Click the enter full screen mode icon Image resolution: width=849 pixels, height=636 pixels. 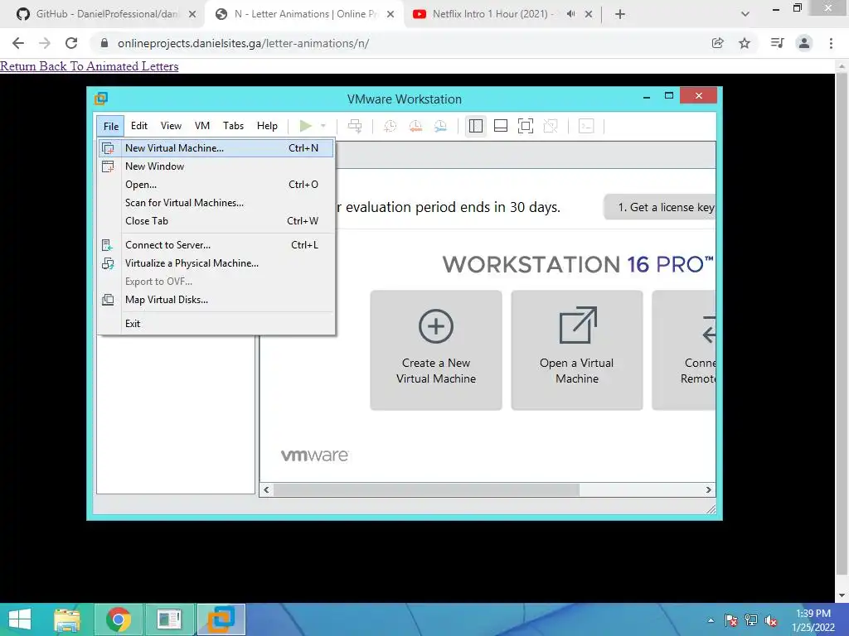(525, 126)
